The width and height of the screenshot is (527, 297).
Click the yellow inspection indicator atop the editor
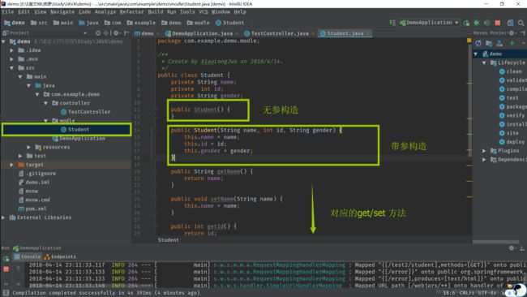point(469,41)
